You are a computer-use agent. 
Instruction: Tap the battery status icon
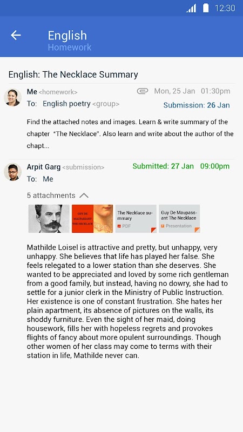(206, 8)
